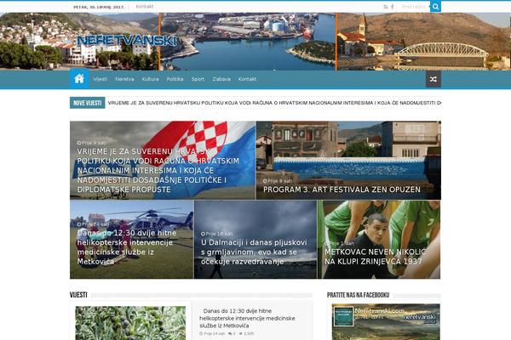Image resolution: width=511 pixels, height=340 pixels.
Task: Open the Kultura menu item
Action: (150, 79)
